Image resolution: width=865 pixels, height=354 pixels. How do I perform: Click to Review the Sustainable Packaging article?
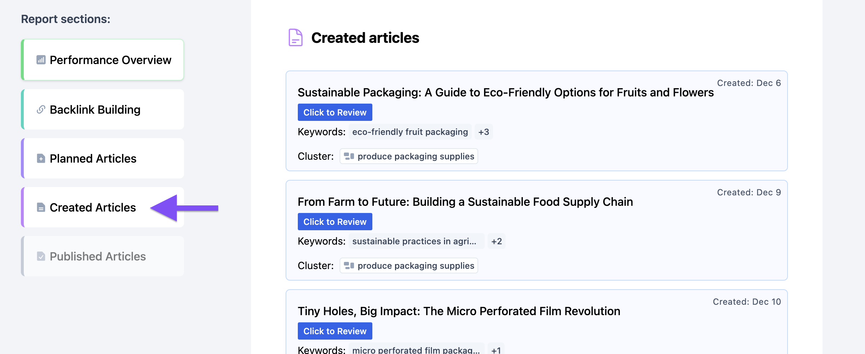point(335,112)
